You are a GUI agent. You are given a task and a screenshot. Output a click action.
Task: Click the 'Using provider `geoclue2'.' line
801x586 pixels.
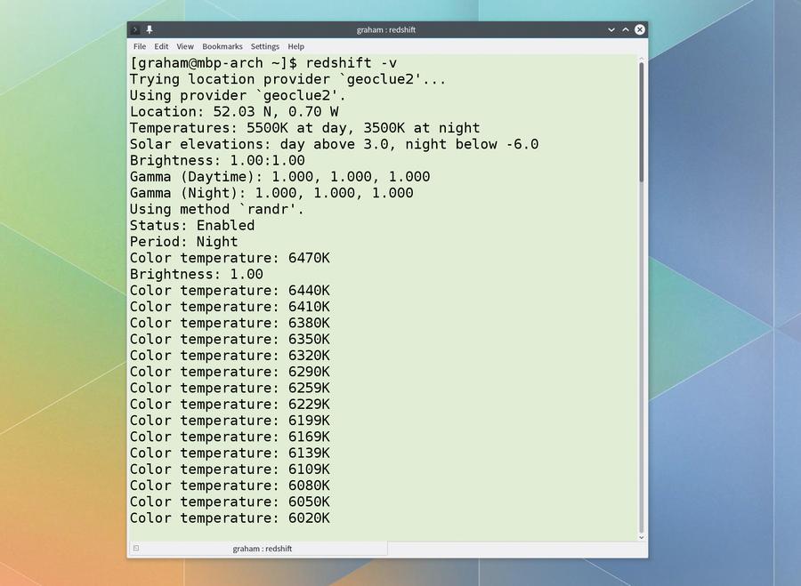coord(238,95)
